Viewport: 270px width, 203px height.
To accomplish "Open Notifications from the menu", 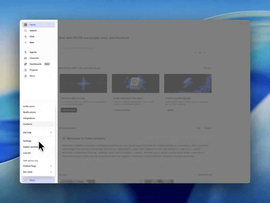I will pos(38,112).
